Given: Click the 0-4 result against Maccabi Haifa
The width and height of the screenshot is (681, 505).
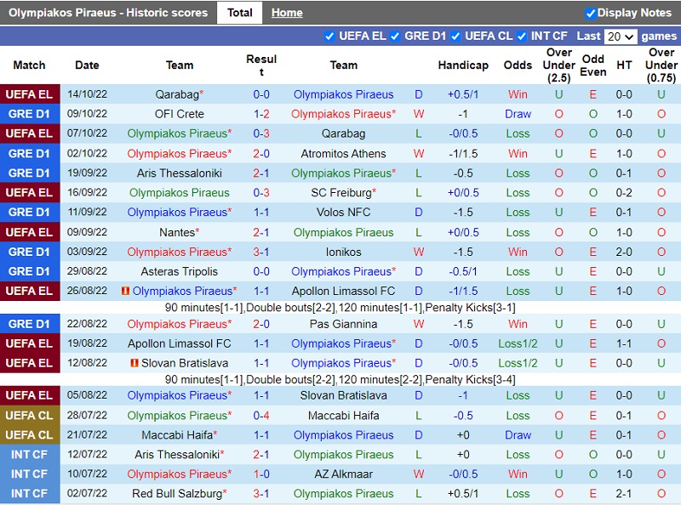Looking at the screenshot, I should click(261, 416).
